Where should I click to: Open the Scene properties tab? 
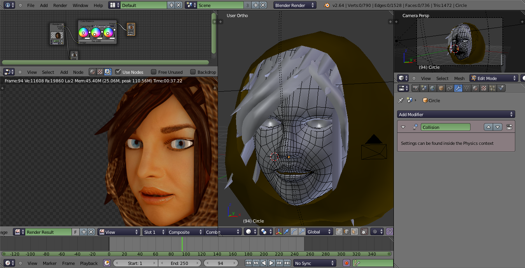click(x=424, y=88)
